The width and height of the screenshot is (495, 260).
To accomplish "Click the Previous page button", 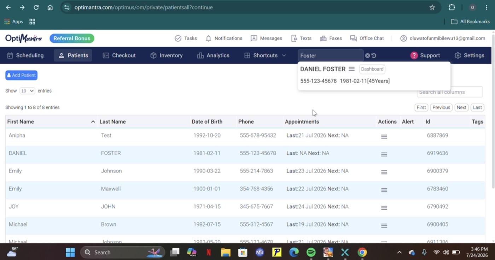I will pos(441,107).
